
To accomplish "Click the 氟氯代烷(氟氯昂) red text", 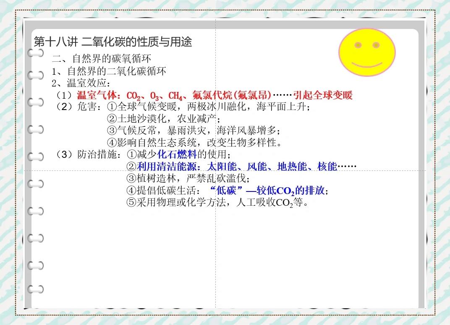I will 233,96.
